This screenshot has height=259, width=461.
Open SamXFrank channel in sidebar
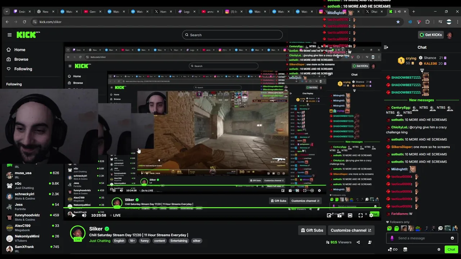click(32, 249)
